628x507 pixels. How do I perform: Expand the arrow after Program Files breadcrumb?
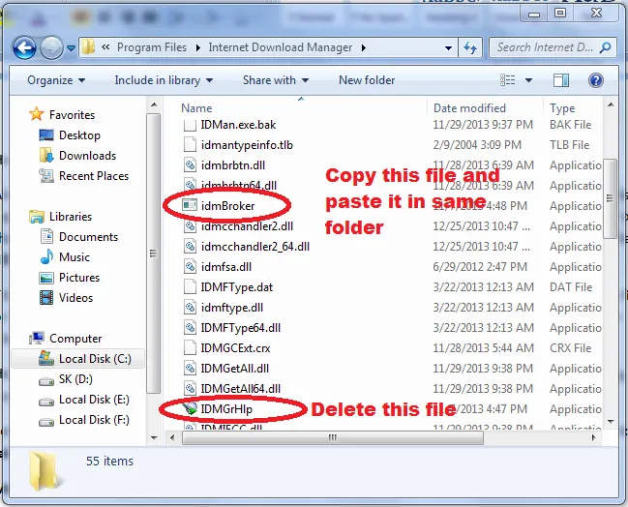tap(197, 47)
